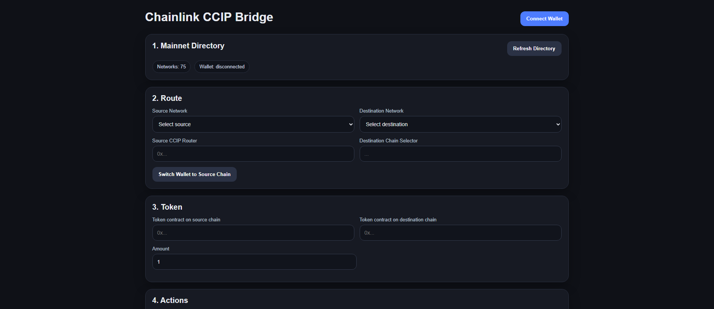Click the Connect Wallet button
The image size is (714, 309).
pyautogui.click(x=544, y=19)
